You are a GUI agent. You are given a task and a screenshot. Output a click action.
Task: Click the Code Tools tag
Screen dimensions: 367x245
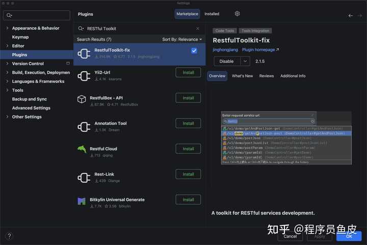click(x=224, y=31)
